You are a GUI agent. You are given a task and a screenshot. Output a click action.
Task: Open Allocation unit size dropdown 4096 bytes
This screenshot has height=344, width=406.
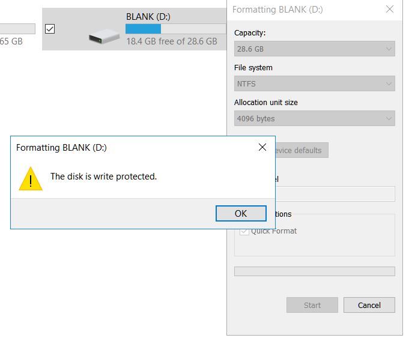pos(315,118)
